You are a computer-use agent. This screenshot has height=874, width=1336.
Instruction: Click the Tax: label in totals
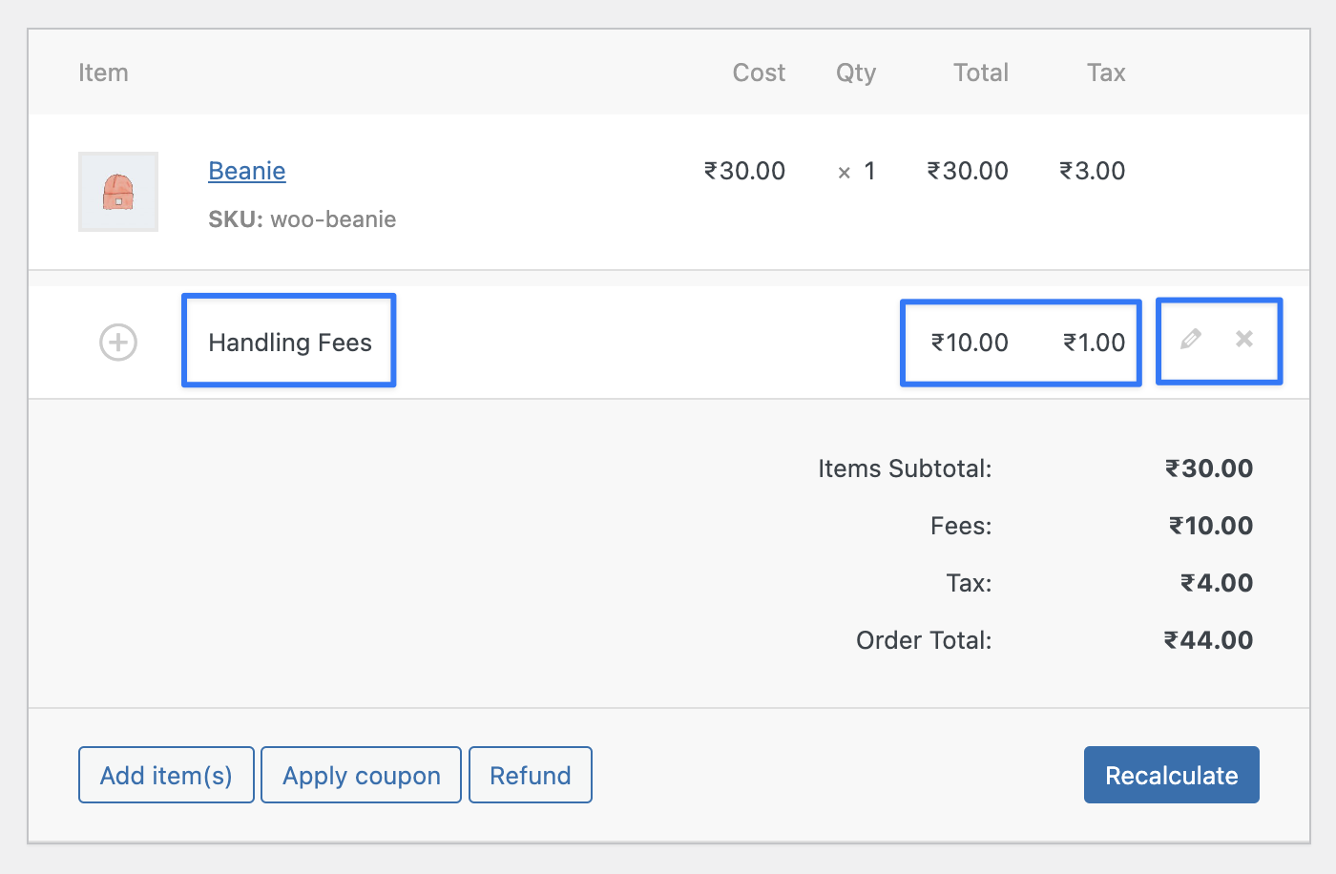pyautogui.click(x=969, y=583)
